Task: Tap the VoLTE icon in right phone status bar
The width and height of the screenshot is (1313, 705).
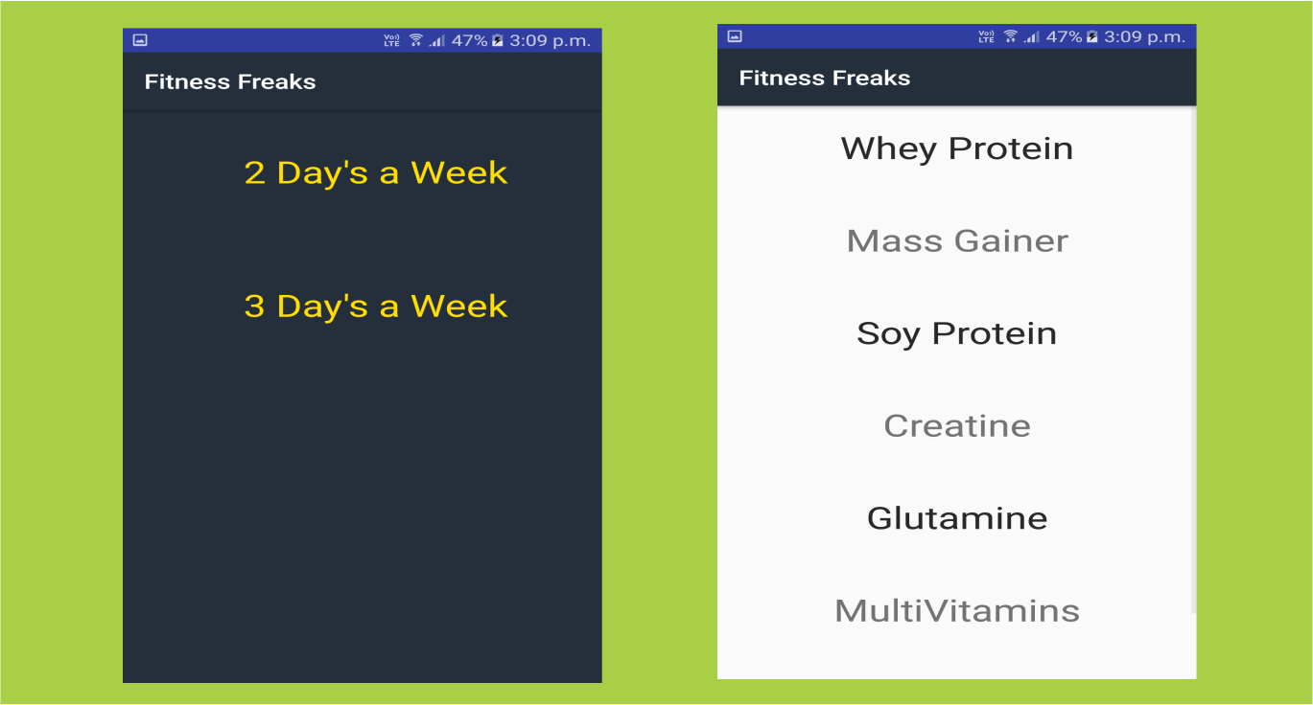Action: (986, 36)
